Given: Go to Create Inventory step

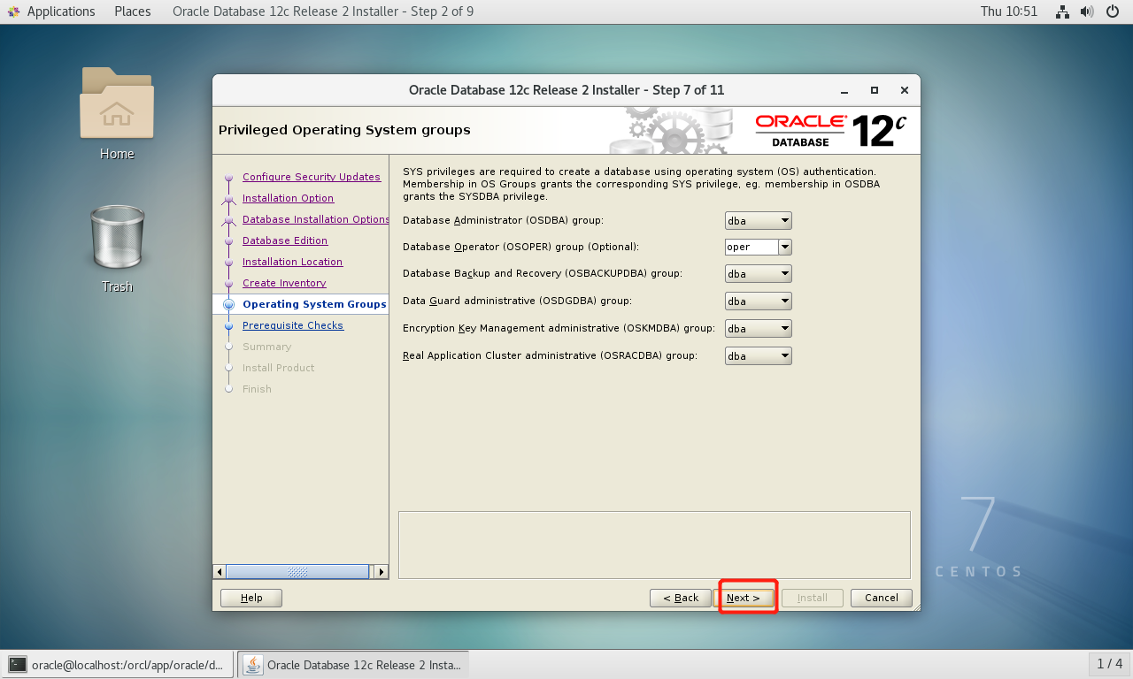Looking at the screenshot, I should coord(284,283).
